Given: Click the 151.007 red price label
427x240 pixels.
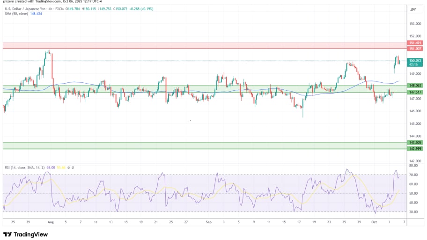Looking at the screenshot, I should [x=415, y=49].
